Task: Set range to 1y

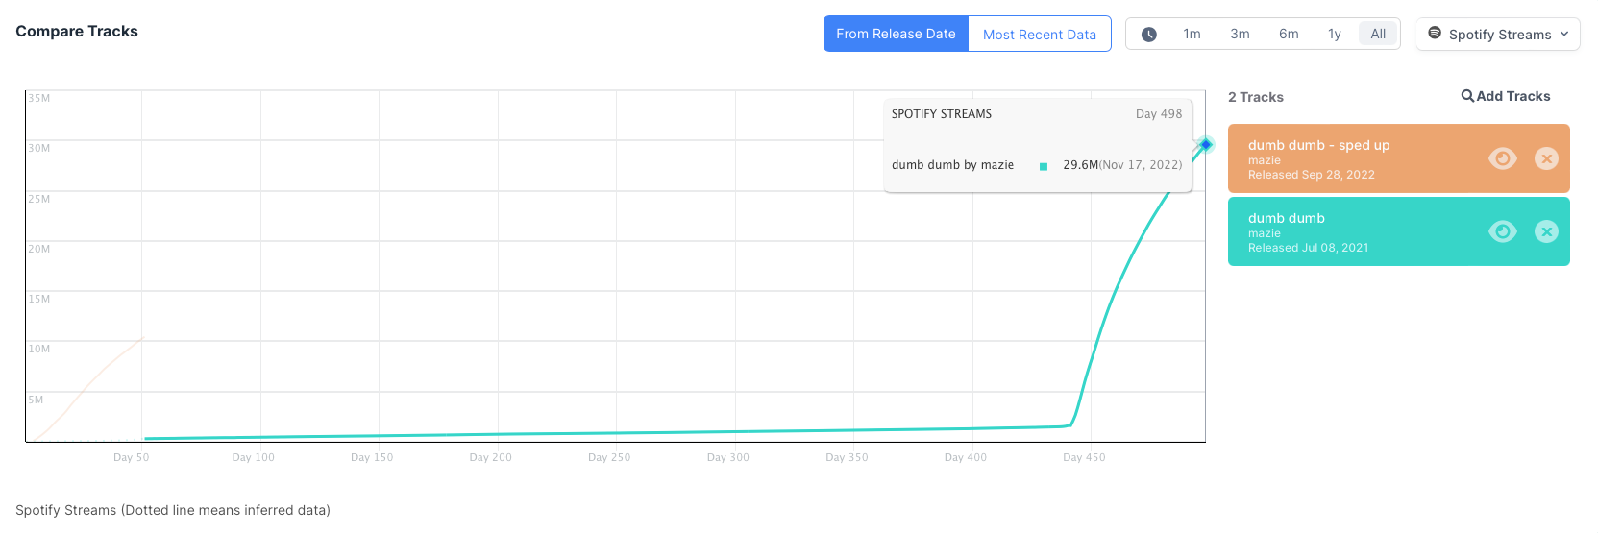Action: 1334,34
